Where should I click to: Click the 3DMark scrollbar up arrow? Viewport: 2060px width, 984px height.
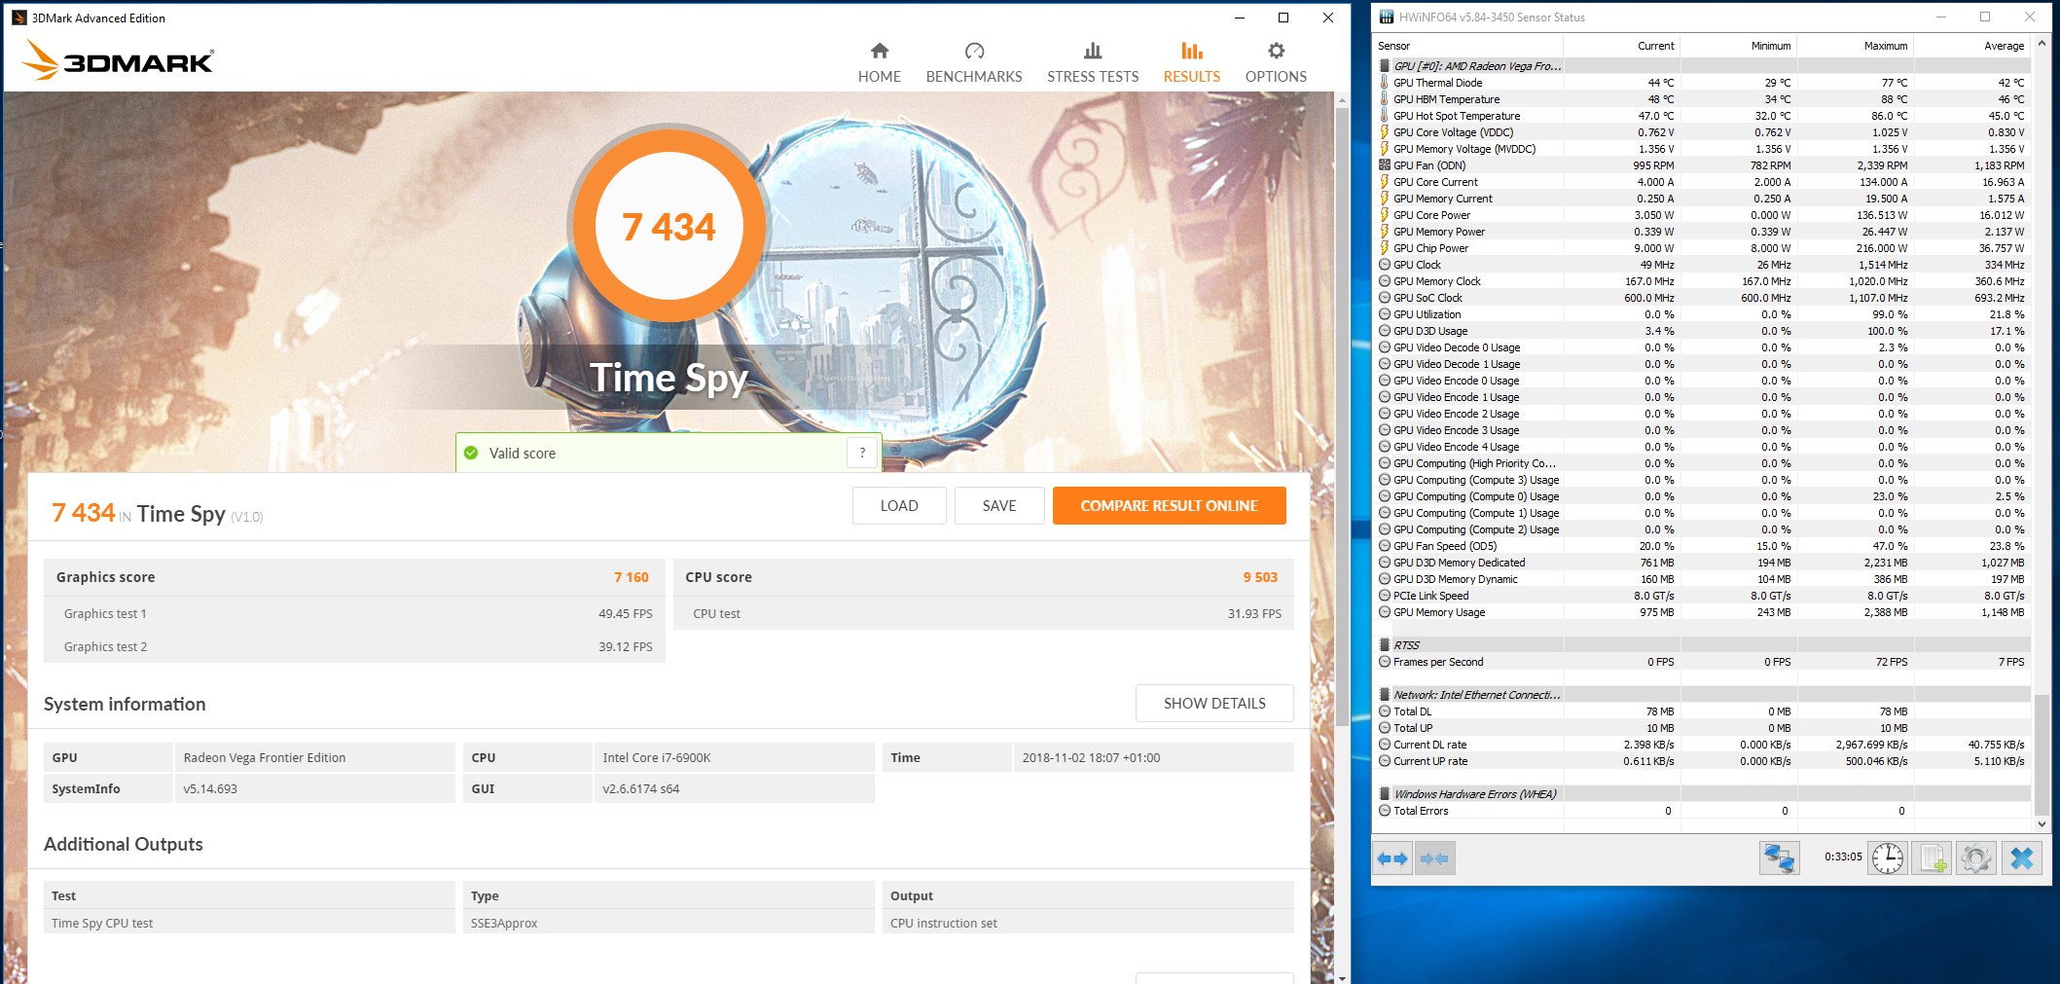pyautogui.click(x=1342, y=99)
